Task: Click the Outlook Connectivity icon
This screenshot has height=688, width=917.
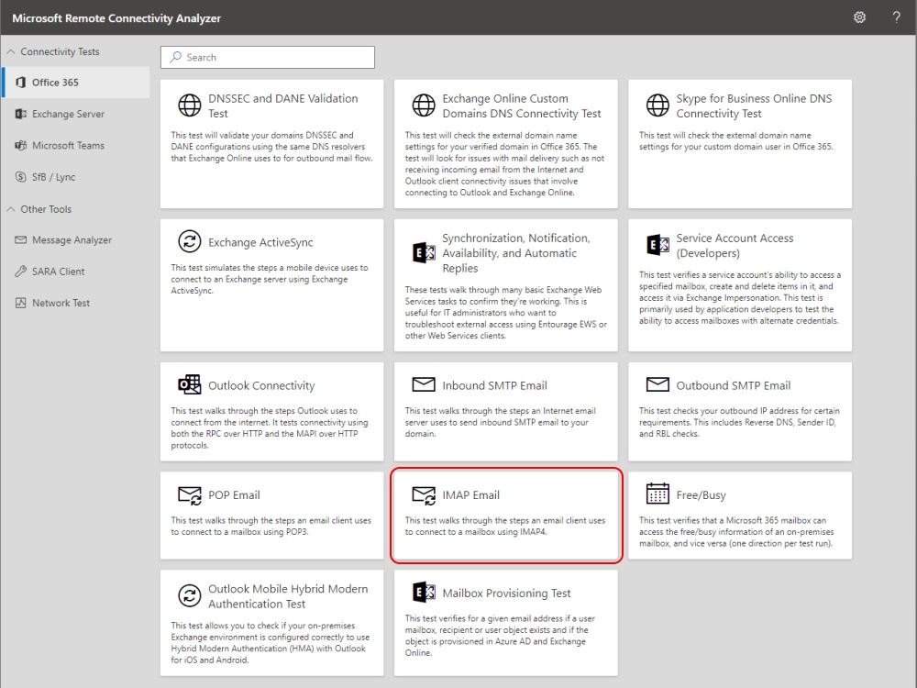Action: [190, 385]
